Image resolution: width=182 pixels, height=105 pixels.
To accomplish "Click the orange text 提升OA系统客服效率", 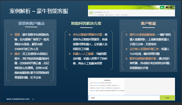I will 142,35.
